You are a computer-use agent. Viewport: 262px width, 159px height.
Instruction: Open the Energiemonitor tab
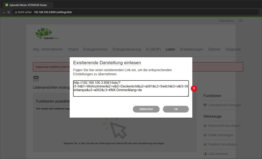(x=95, y=49)
